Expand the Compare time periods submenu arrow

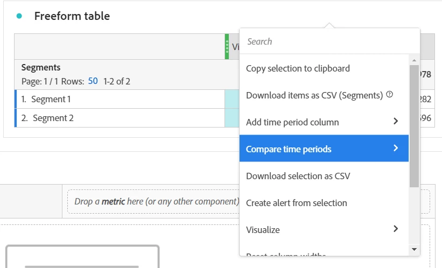point(396,149)
